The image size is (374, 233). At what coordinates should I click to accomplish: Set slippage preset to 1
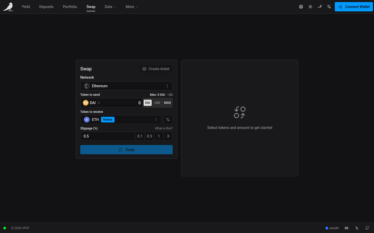(159, 136)
